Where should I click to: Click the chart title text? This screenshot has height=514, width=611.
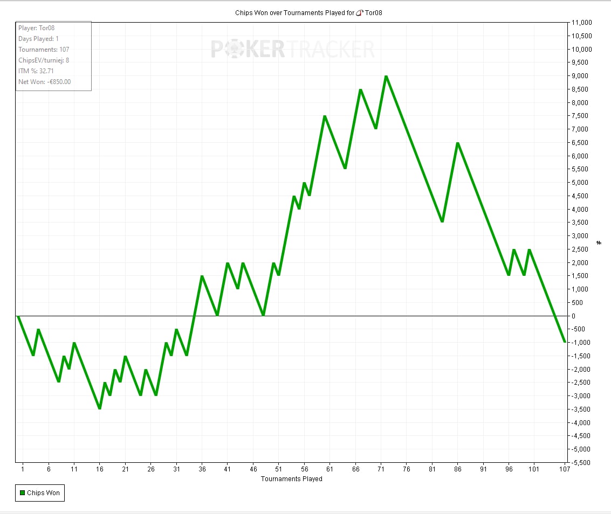(x=308, y=13)
